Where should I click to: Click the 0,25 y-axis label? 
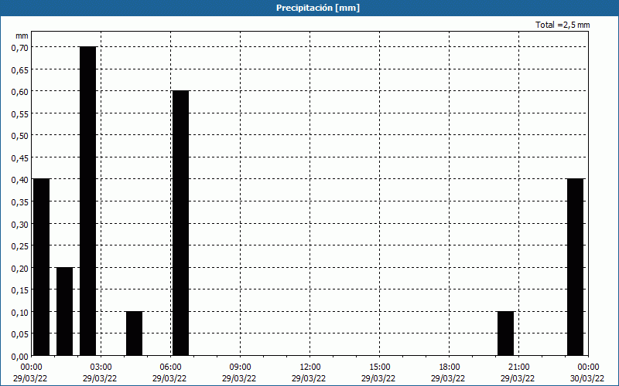point(20,246)
